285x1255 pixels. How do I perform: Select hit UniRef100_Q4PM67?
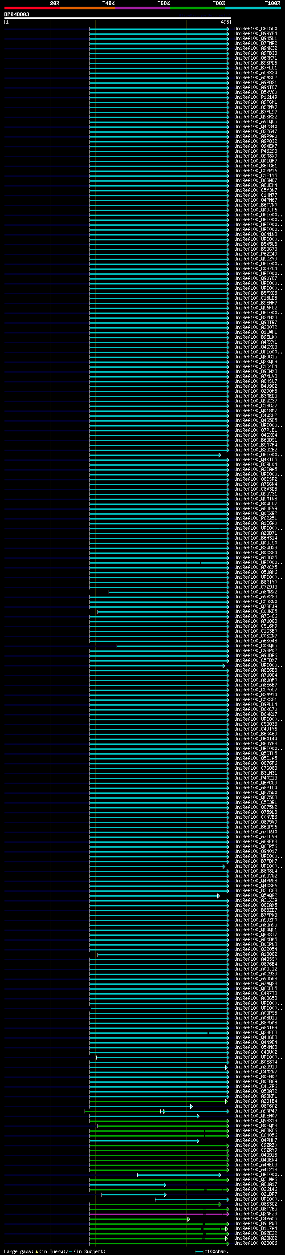[x=256, y=200]
